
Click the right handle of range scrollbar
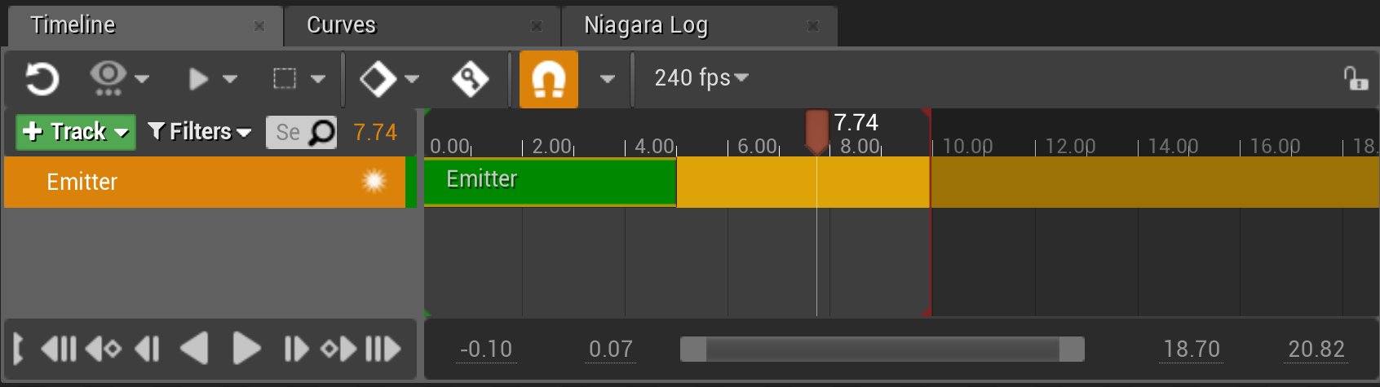(x=1072, y=349)
